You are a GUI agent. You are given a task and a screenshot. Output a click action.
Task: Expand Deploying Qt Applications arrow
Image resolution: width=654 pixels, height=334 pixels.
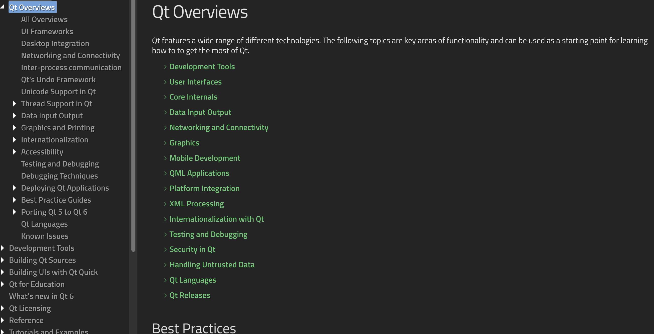15,188
